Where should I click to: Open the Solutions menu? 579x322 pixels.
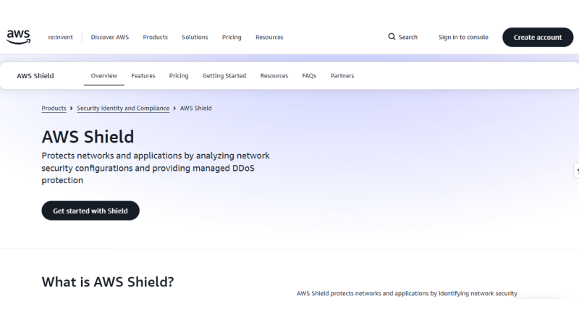click(x=195, y=38)
